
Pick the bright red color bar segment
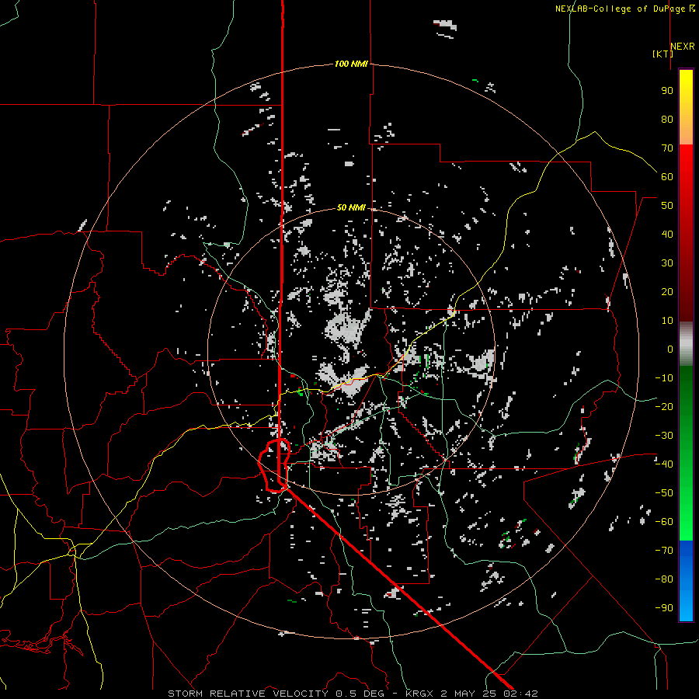[x=686, y=163]
